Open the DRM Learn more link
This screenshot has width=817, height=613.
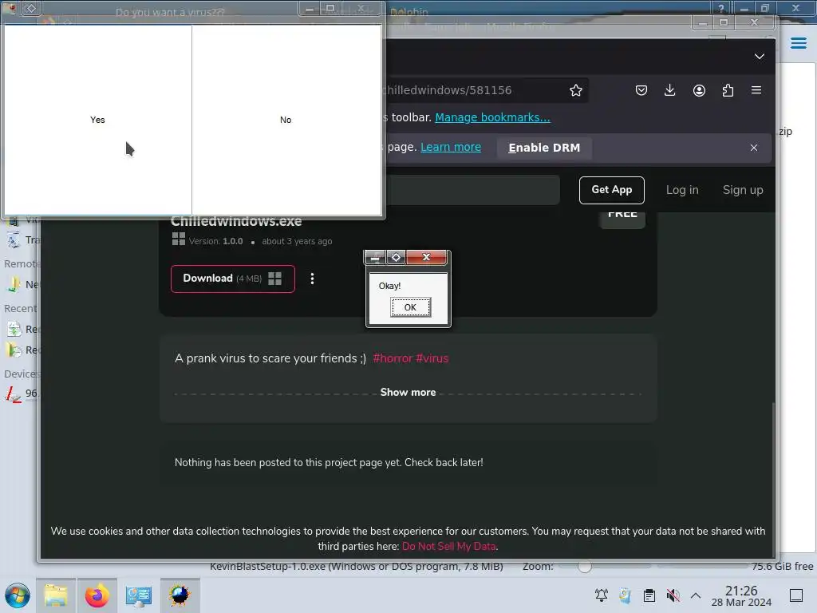(x=451, y=147)
